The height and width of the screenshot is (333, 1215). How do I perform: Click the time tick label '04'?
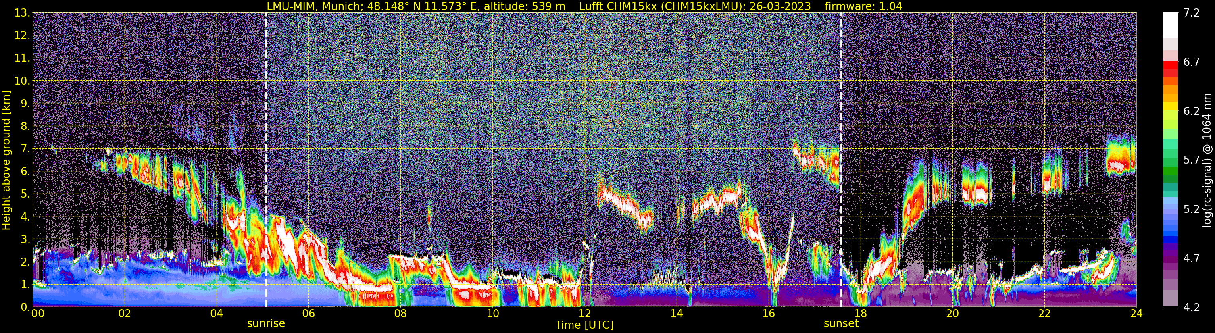(216, 314)
